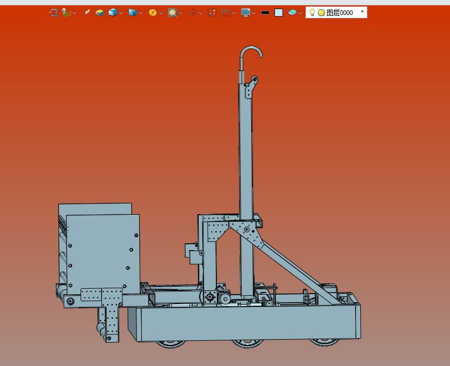Click the exit arrow icon in toolbar
This screenshot has width=450, height=366.
[53, 13]
